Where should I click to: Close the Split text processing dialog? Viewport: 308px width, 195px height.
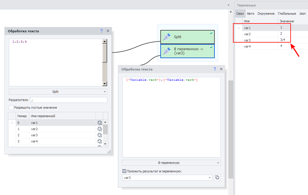click(x=108, y=31)
